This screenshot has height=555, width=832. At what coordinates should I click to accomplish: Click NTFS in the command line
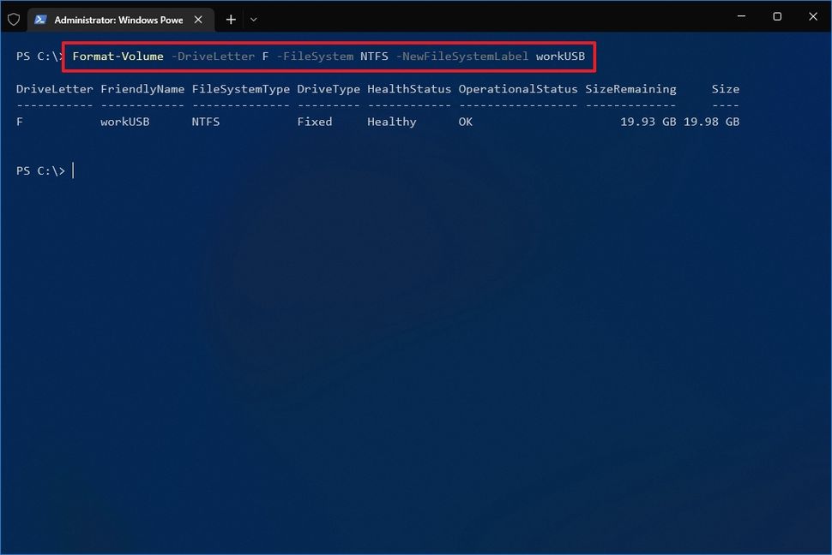coord(374,57)
